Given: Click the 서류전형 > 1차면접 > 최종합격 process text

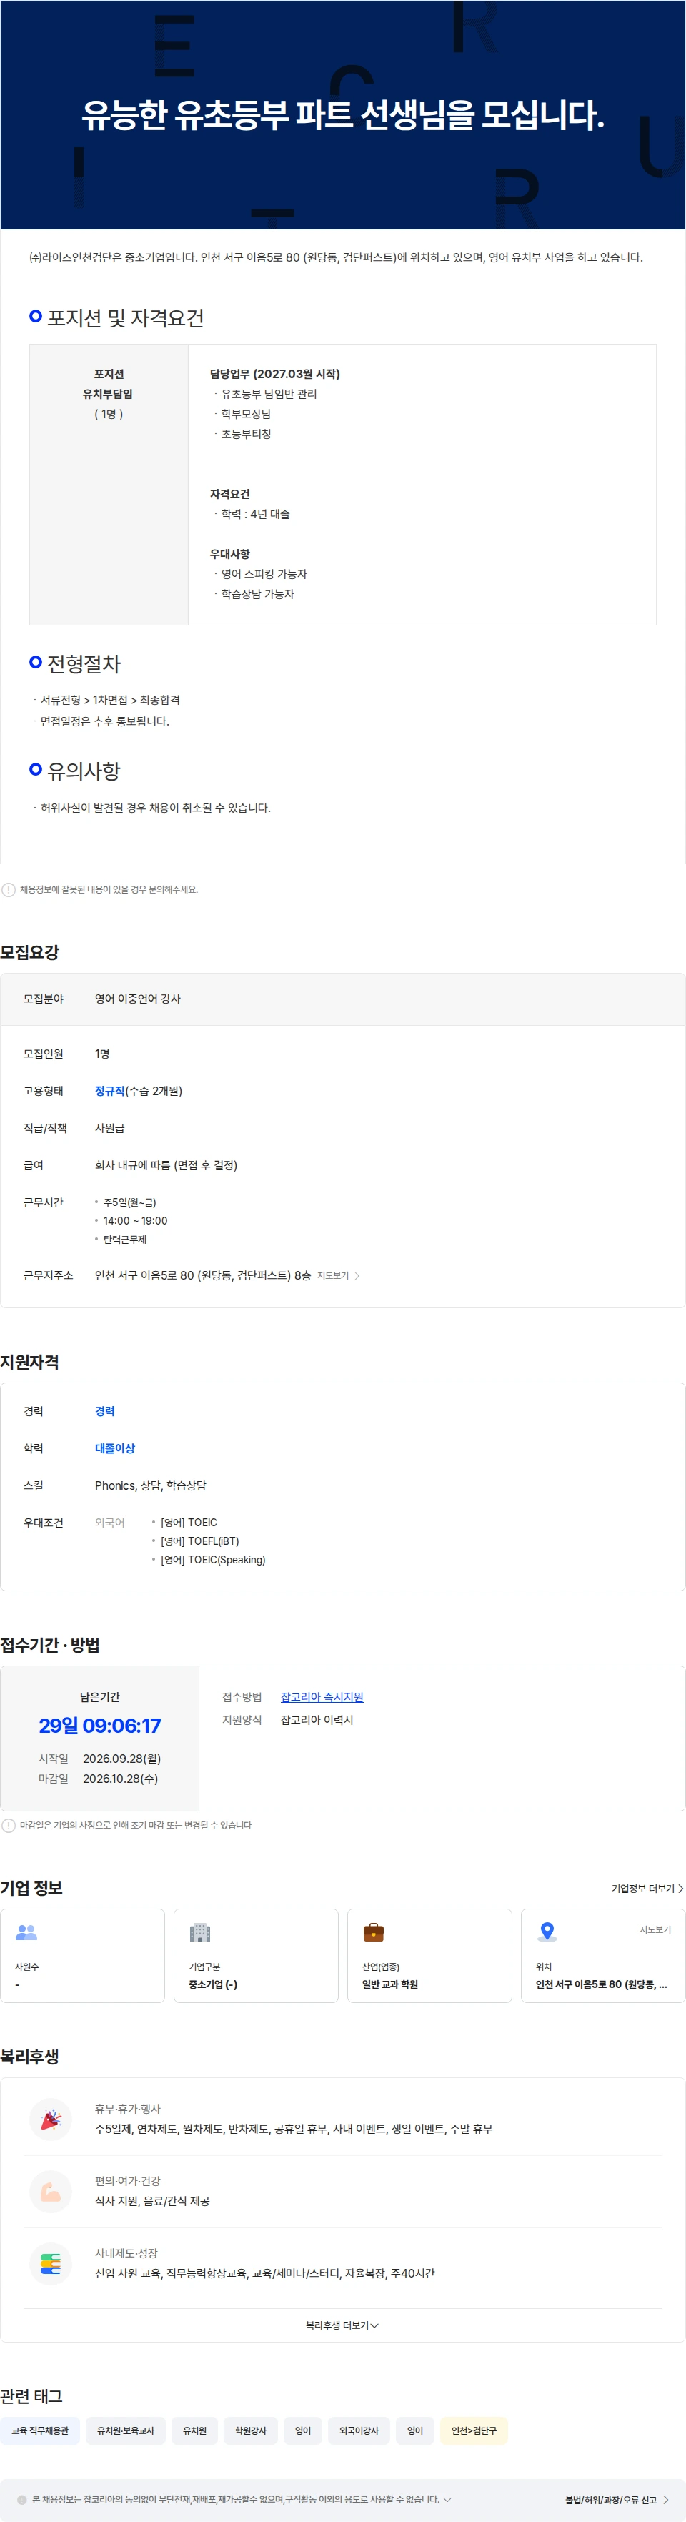Looking at the screenshot, I should 109,700.
